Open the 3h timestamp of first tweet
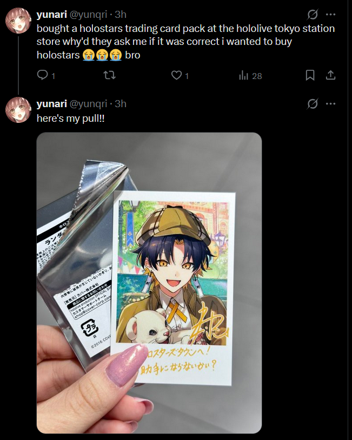This screenshot has height=440, width=352. coord(121,14)
